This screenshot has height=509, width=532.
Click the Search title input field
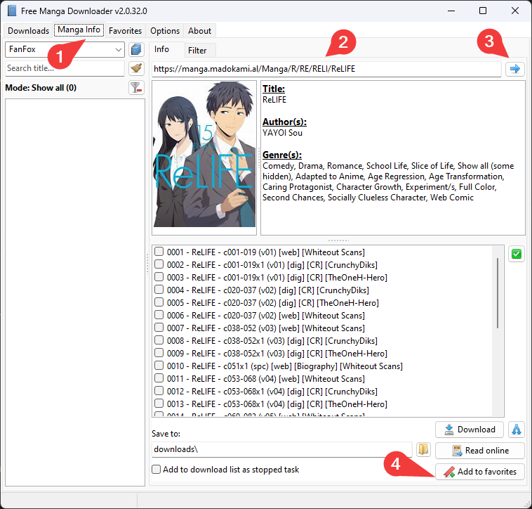point(64,68)
